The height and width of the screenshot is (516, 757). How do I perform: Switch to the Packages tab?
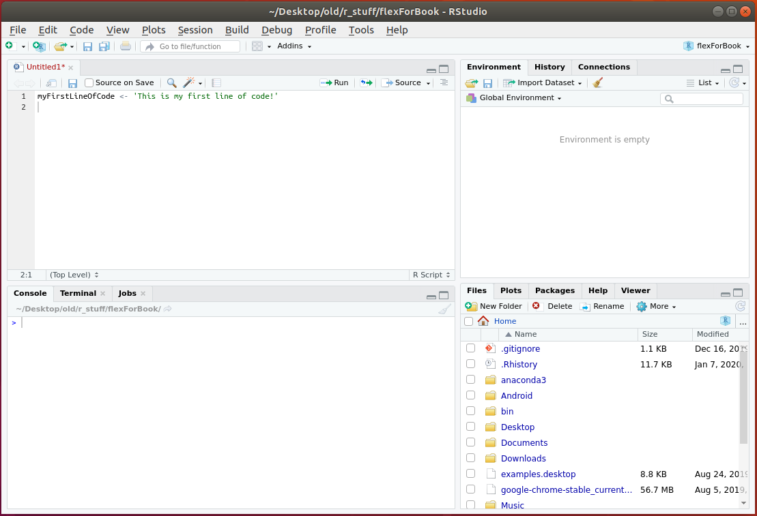[x=554, y=290]
